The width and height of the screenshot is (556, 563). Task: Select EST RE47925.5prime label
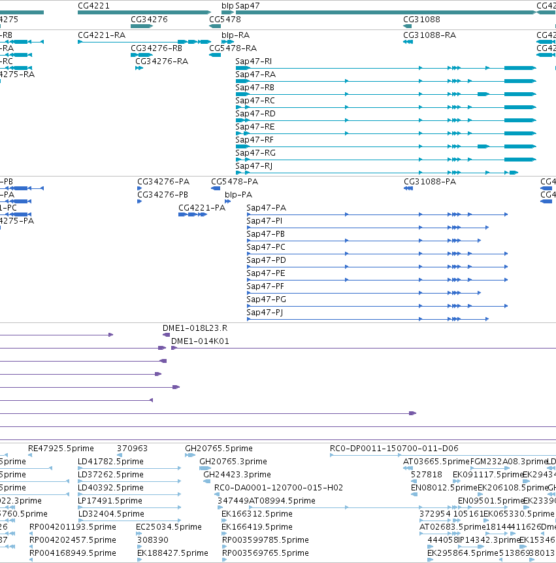tap(61, 449)
